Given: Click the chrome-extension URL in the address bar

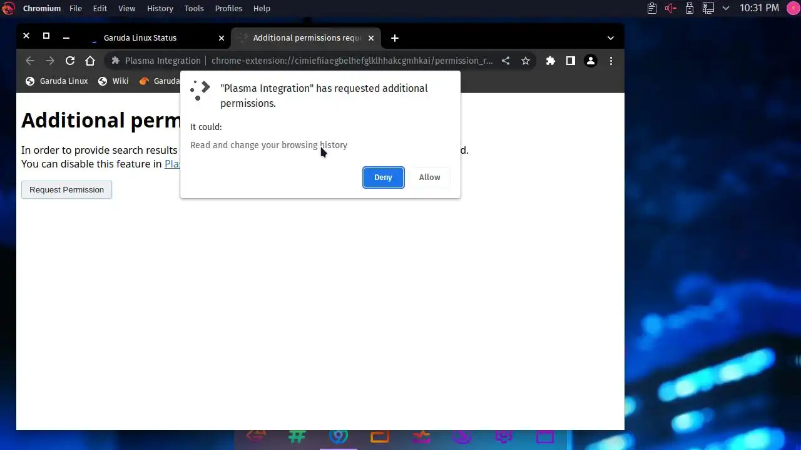Looking at the screenshot, I should click(x=352, y=61).
